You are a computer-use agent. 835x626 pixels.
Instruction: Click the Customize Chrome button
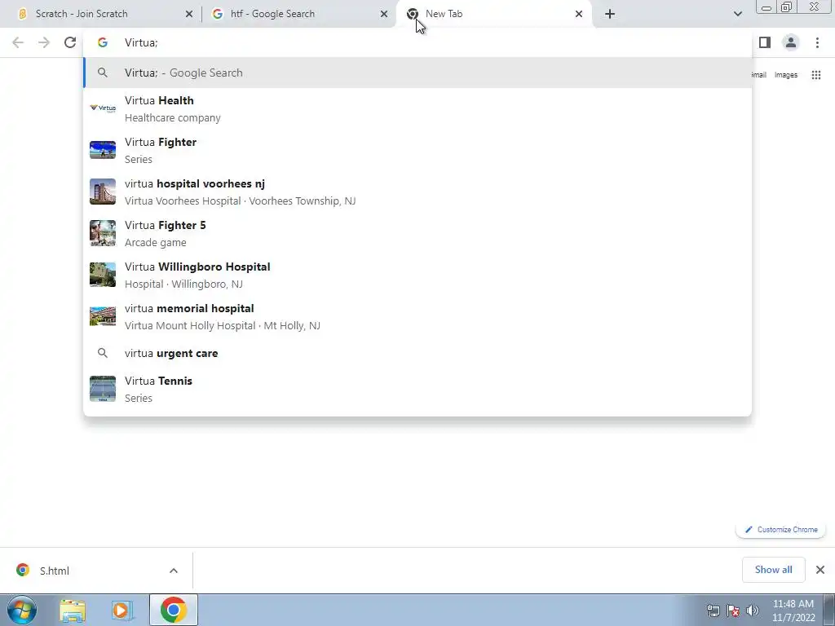pos(780,530)
